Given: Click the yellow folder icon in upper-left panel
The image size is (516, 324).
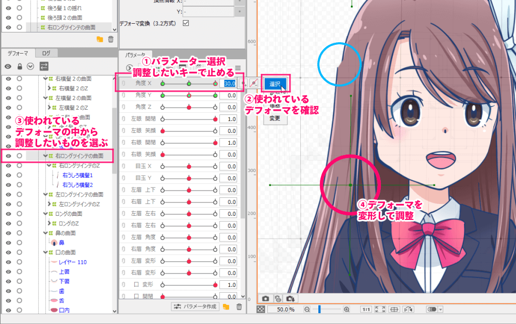Looking at the screenshot, I should pos(100,40).
